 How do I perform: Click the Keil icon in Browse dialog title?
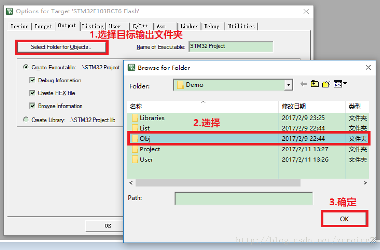tap(131, 68)
